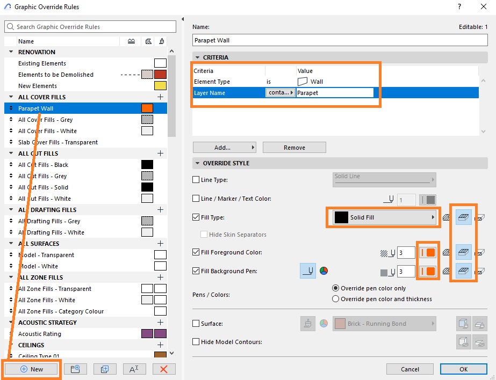Add rule to ALL SURFACES group via plus
The image size is (496, 380).
pos(160,243)
